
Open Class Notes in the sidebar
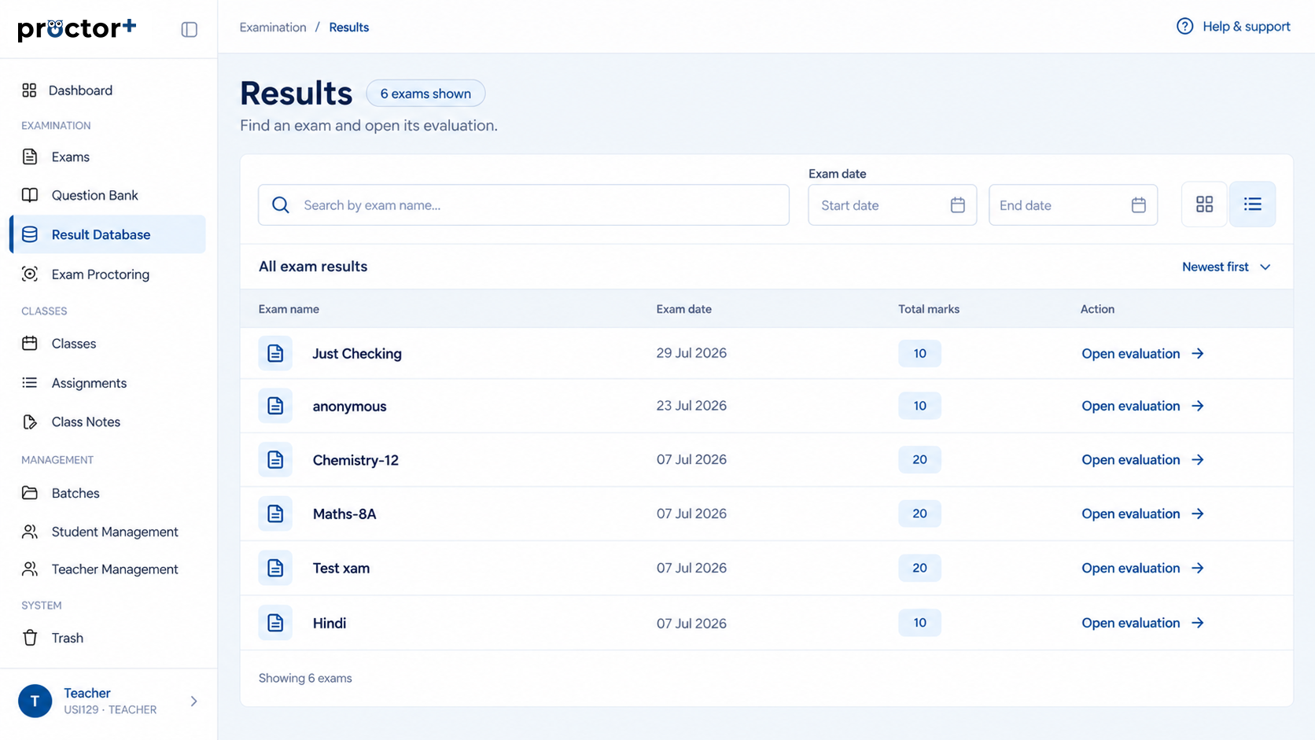[108, 422]
